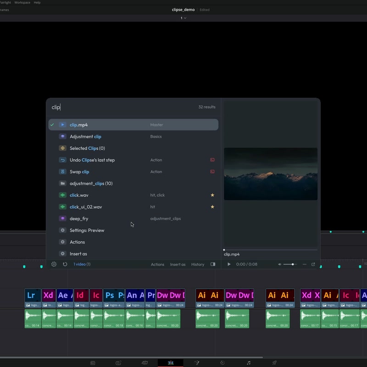The height and width of the screenshot is (367, 367).
Task: Select the Pr clip in the timeline
Action: (150, 298)
